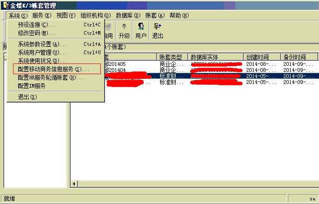Click 2014-09-... backup date in the 201404 row

(298, 70)
